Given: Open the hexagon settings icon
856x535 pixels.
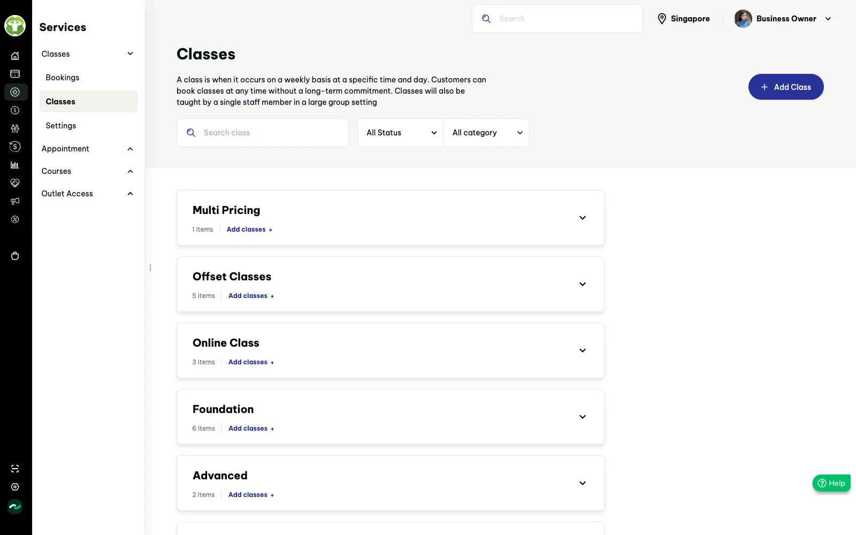Looking at the screenshot, I should point(15,487).
